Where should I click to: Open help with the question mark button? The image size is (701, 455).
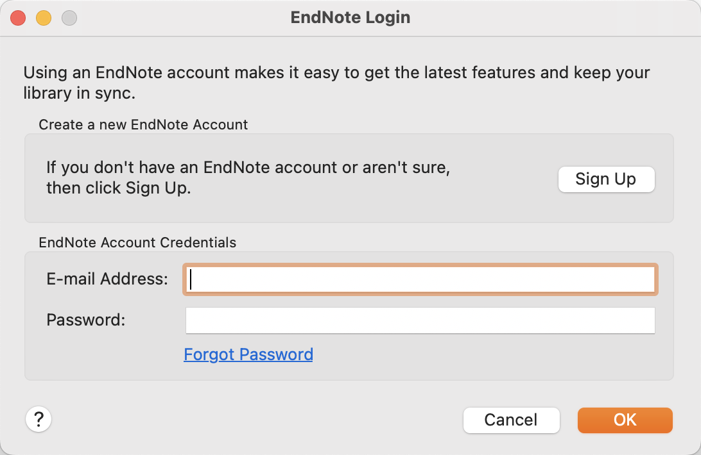tap(39, 420)
